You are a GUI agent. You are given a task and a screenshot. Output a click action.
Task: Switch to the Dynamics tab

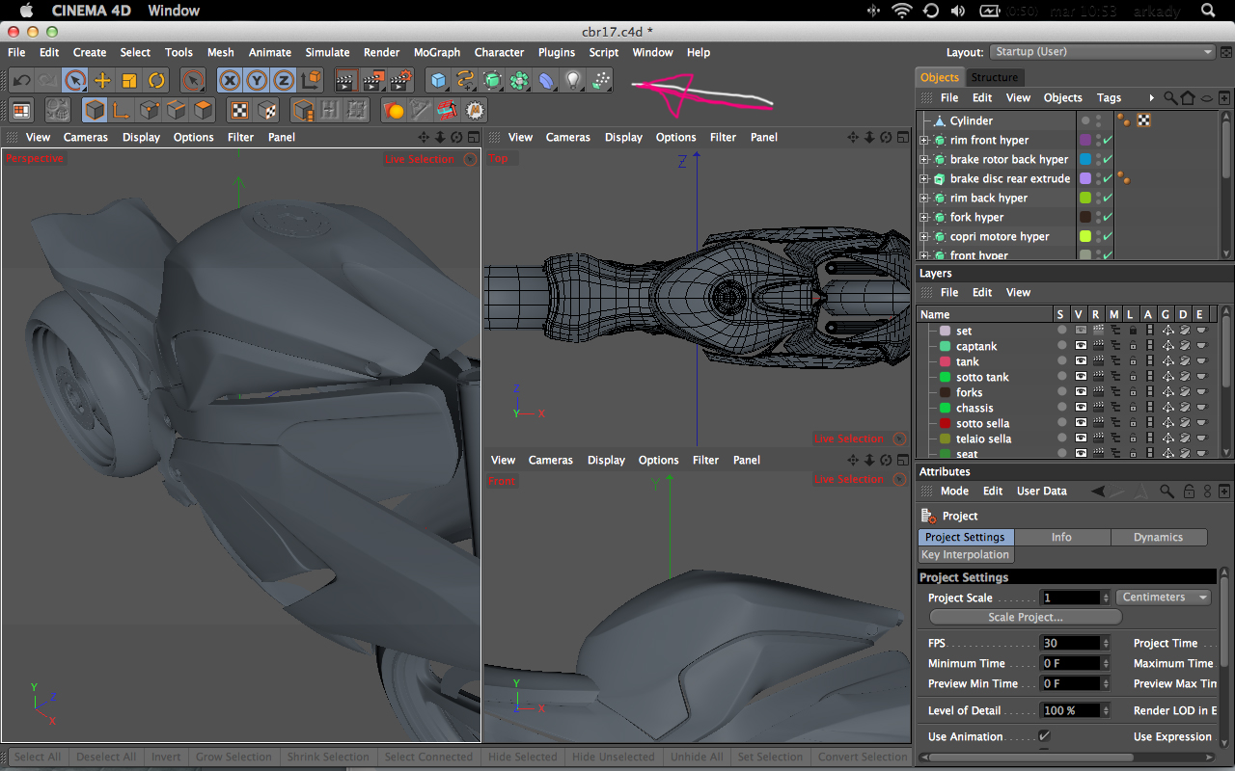tap(1158, 538)
